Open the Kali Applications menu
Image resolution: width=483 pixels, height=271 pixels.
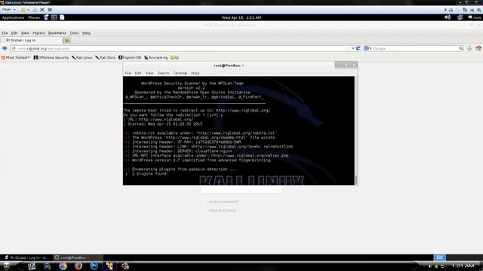point(13,17)
